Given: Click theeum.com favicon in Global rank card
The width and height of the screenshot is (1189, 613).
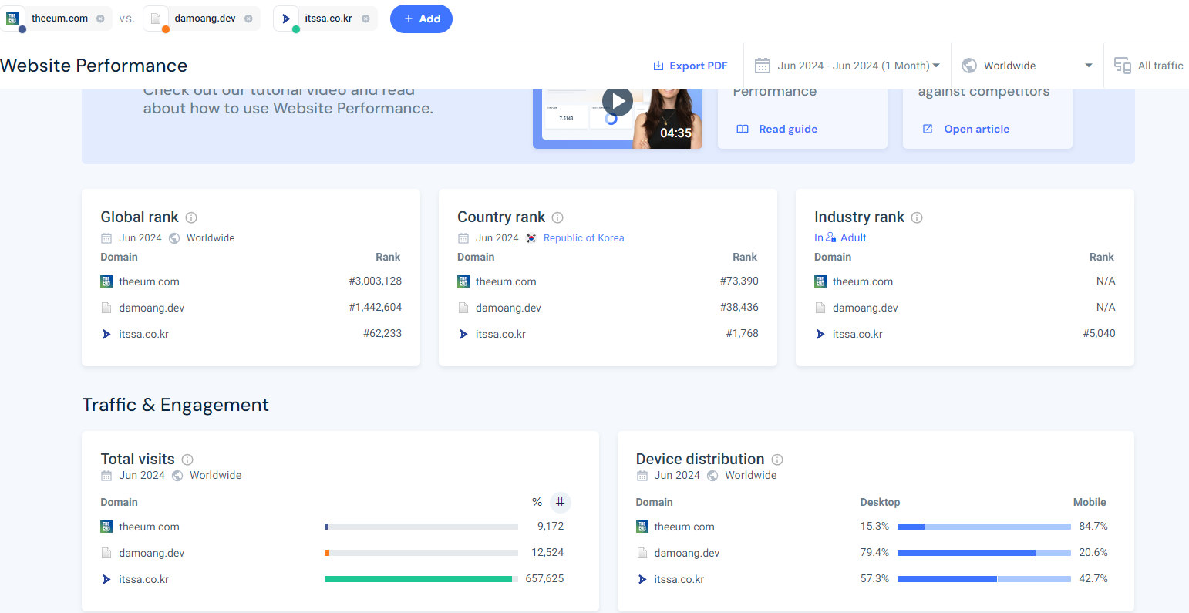Looking at the screenshot, I should (106, 281).
